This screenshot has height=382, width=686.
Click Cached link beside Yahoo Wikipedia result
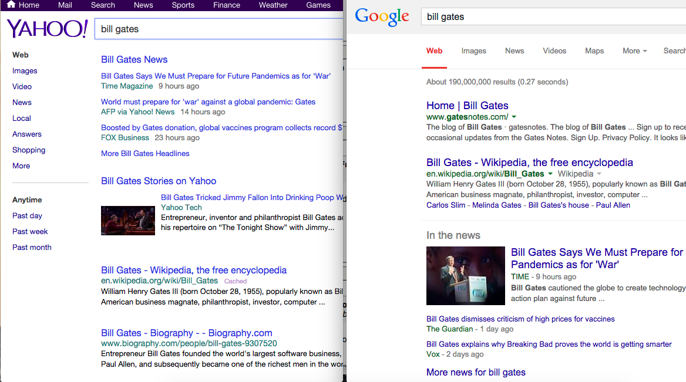236,281
